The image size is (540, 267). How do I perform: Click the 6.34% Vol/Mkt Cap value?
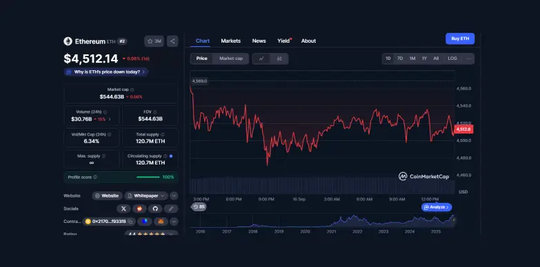coord(91,141)
